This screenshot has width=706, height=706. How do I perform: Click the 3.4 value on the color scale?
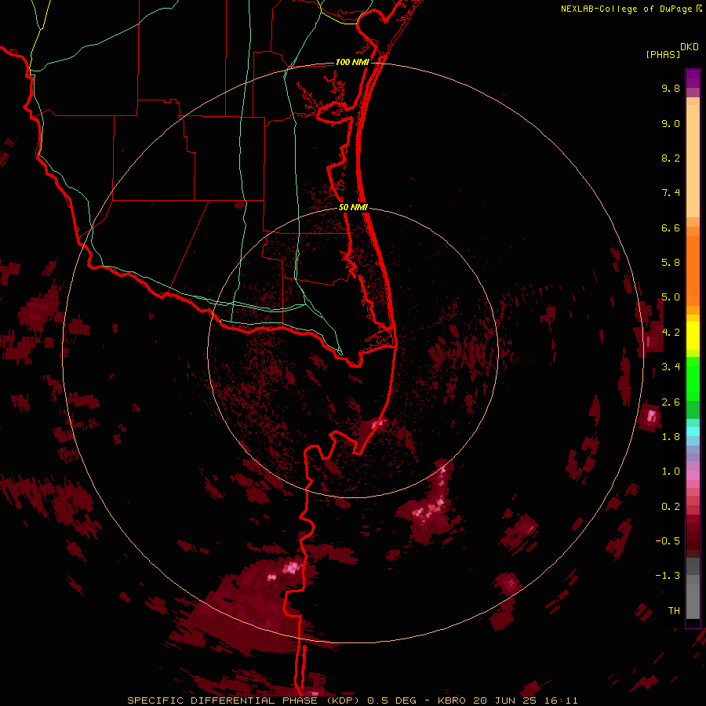(671, 367)
